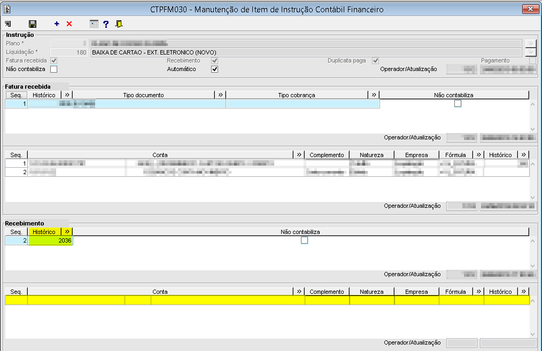
Task: Click the document icon in the title bar
Action: [7, 9]
